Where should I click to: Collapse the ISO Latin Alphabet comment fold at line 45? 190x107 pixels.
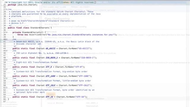[7, 51]
